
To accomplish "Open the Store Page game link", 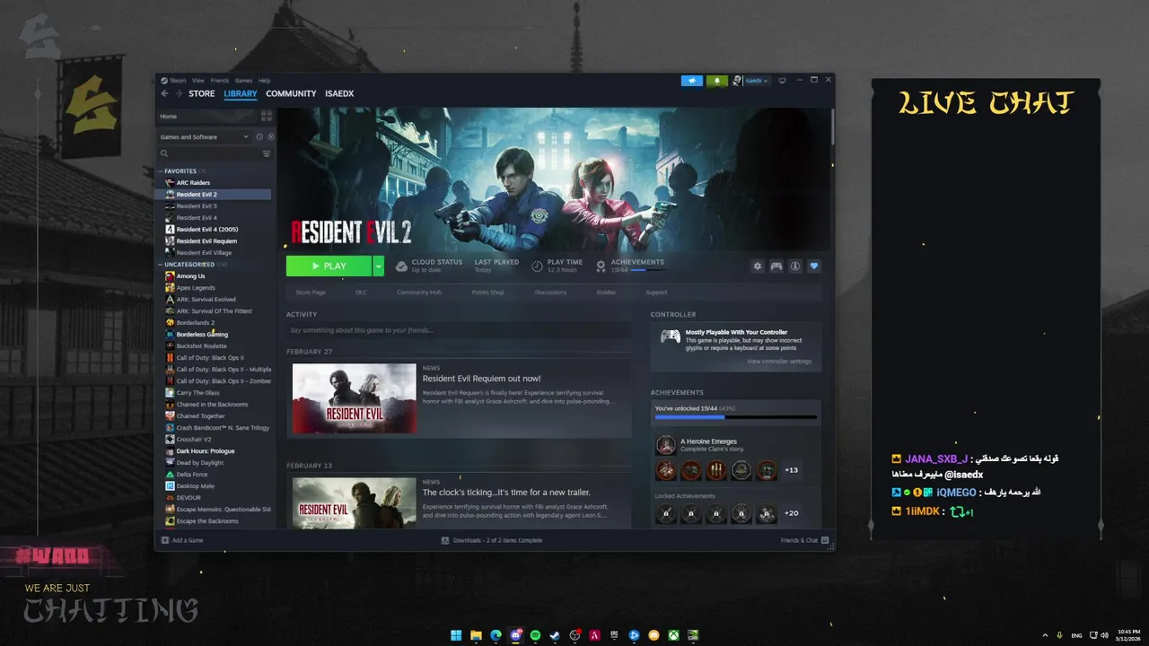I will 311,292.
